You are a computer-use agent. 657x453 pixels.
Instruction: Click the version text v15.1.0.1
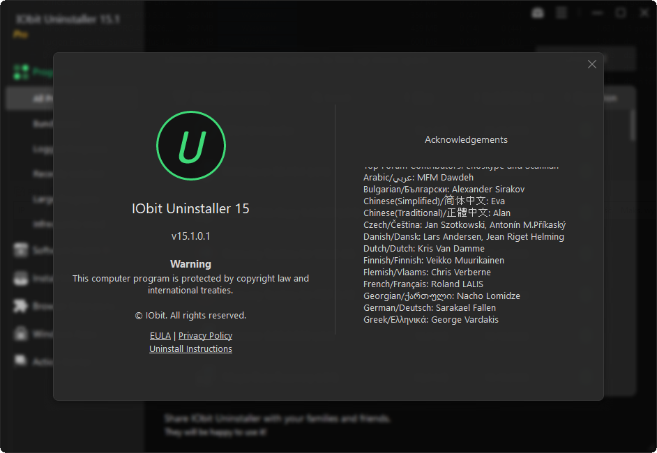pyautogui.click(x=190, y=236)
